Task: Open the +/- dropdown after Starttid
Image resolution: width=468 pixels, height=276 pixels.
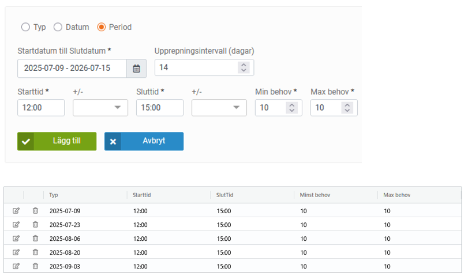Action: pos(100,108)
